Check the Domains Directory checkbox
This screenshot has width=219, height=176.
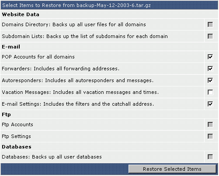(210, 24)
